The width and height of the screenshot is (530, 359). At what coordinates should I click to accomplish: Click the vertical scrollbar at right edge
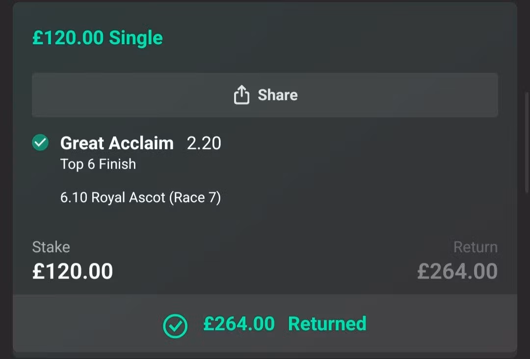tap(527, 142)
